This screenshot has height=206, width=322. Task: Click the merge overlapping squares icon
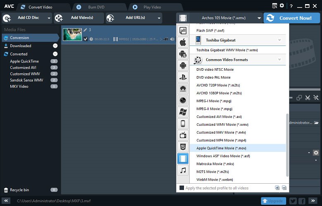point(299,98)
